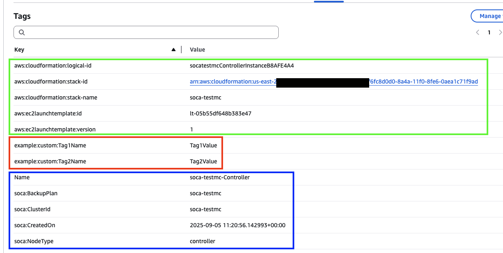The image size is (503, 253).
Task: Go to the next page of tags
Action: 500,32
